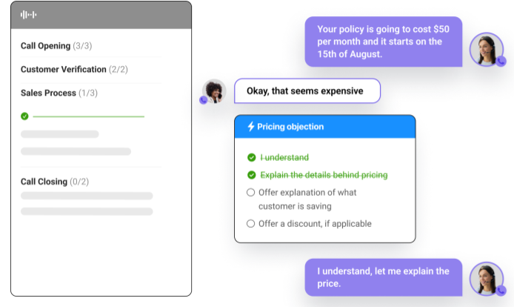
Task: Select 'Offer a discount, if applicable' option
Action: (250, 224)
